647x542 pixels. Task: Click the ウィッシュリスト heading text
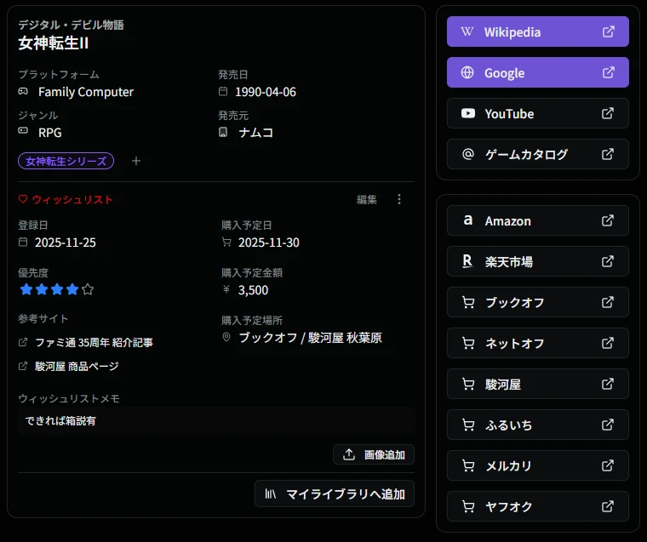[72, 200]
